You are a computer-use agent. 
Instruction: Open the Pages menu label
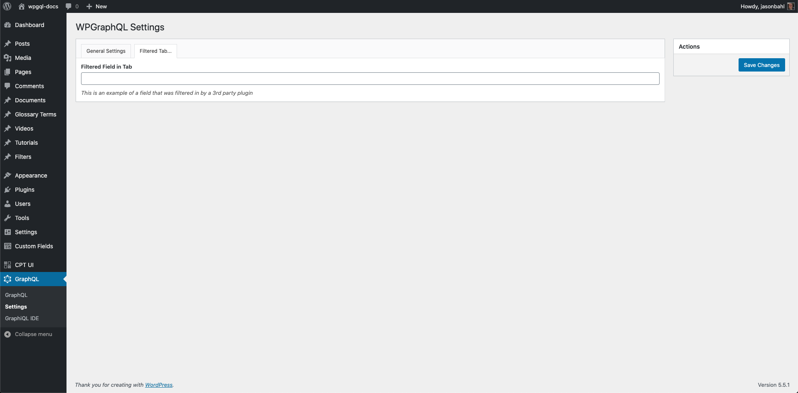(23, 72)
